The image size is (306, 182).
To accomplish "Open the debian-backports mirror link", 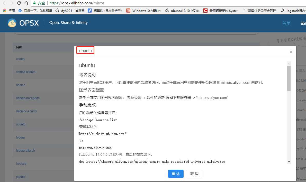I will point(28,98).
